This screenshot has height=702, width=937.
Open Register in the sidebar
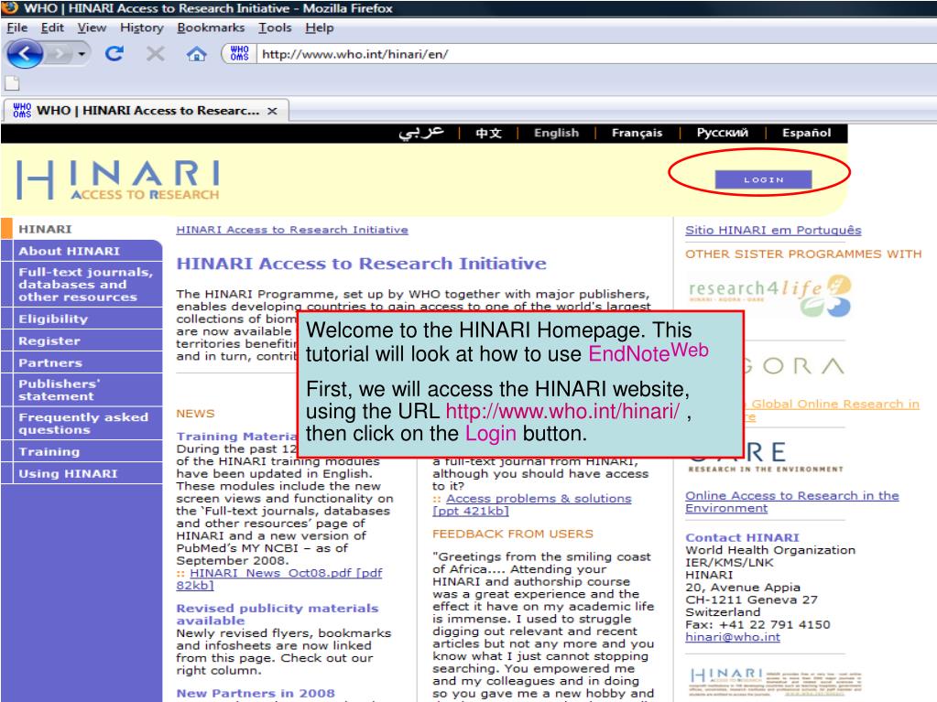coord(82,340)
